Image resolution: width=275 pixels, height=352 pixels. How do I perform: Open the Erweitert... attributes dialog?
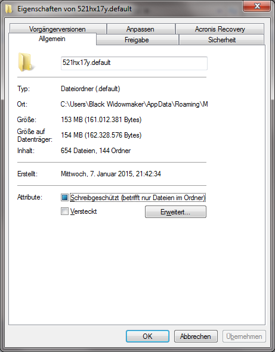[175, 211]
